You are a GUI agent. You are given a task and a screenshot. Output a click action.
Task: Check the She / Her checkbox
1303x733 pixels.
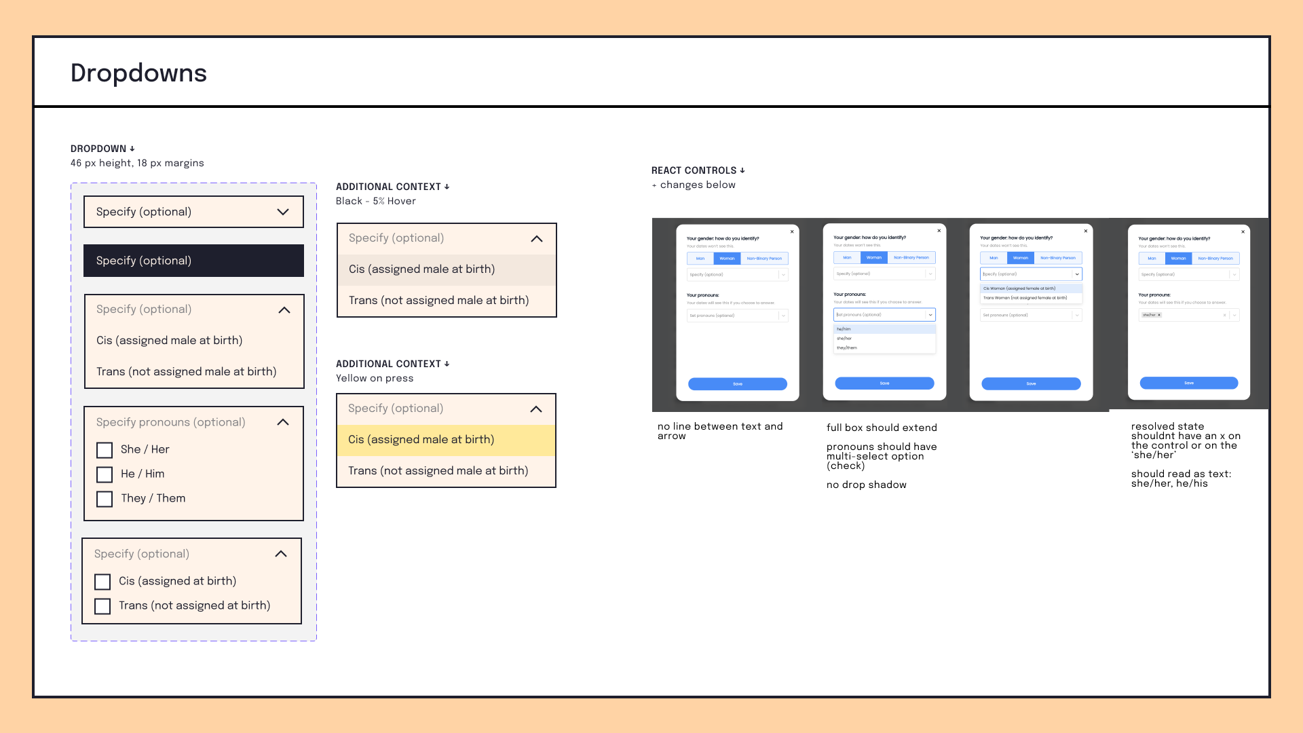coord(105,450)
